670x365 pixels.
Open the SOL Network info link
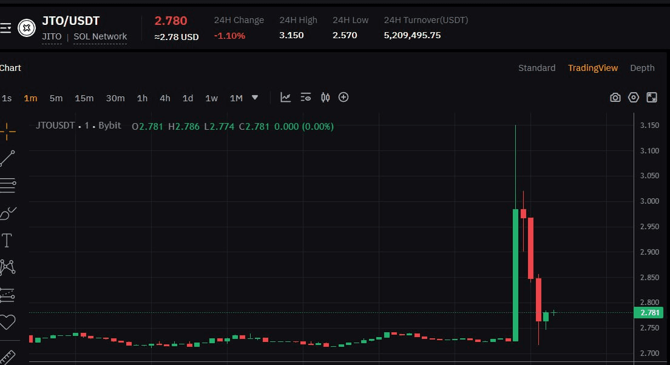[100, 37]
